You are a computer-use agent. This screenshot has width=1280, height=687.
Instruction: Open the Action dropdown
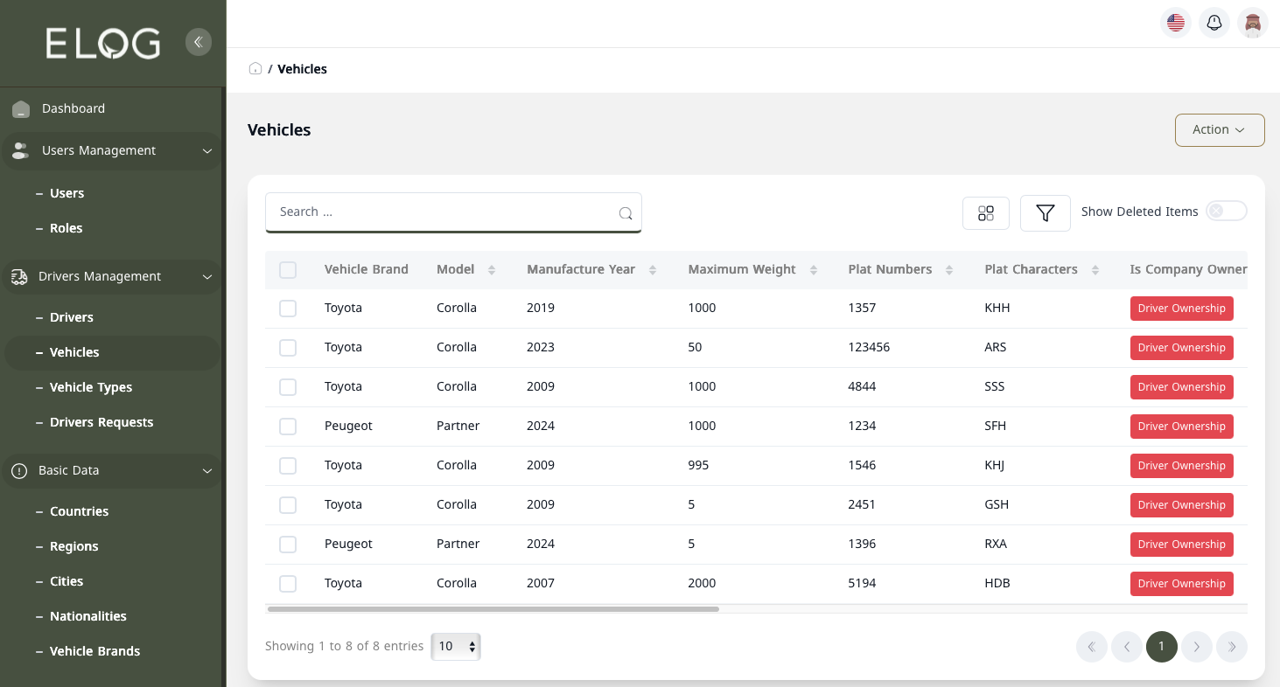click(x=1219, y=130)
